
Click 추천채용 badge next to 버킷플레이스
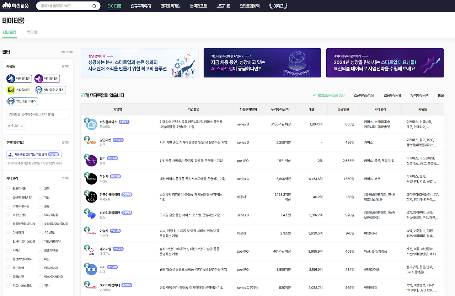[124, 122]
